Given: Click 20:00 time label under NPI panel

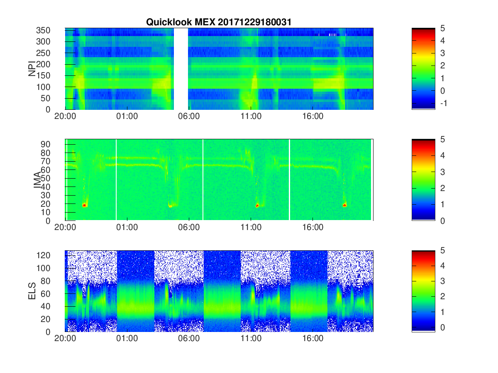Looking at the screenshot, I should tap(65, 116).
